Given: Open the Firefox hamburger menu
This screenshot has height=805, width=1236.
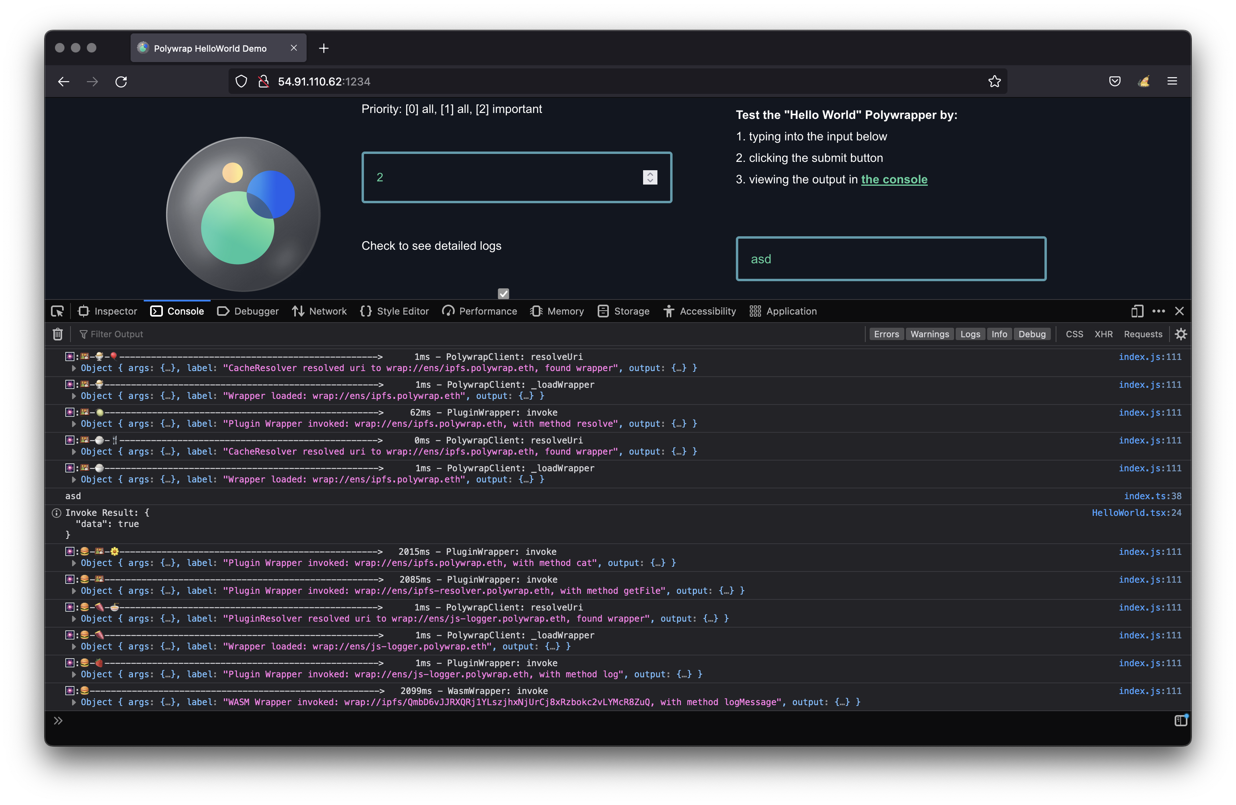Looking at the screenshot, I should (x=1171, y=82).
